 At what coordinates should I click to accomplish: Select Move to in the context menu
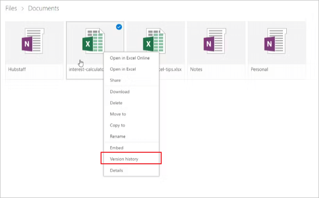pyautogui.click(x=118, y=114)
